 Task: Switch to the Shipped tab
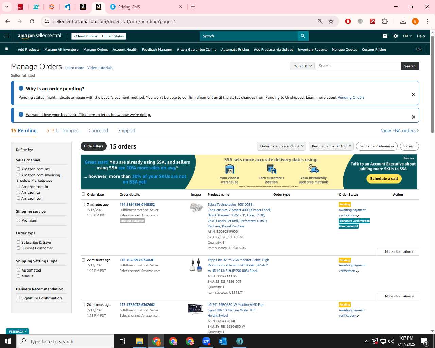(x=126, y=130)
